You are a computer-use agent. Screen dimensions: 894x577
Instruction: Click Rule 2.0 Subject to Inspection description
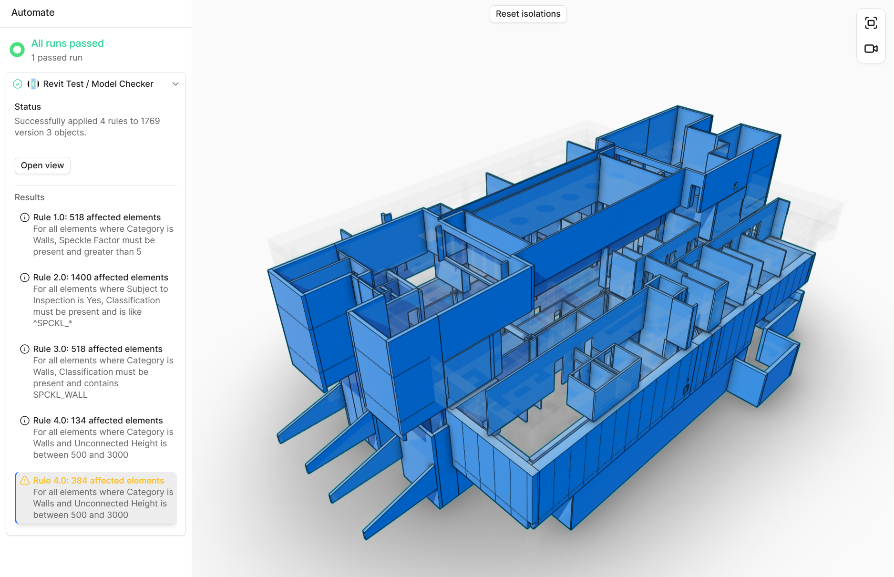point(101,306)
